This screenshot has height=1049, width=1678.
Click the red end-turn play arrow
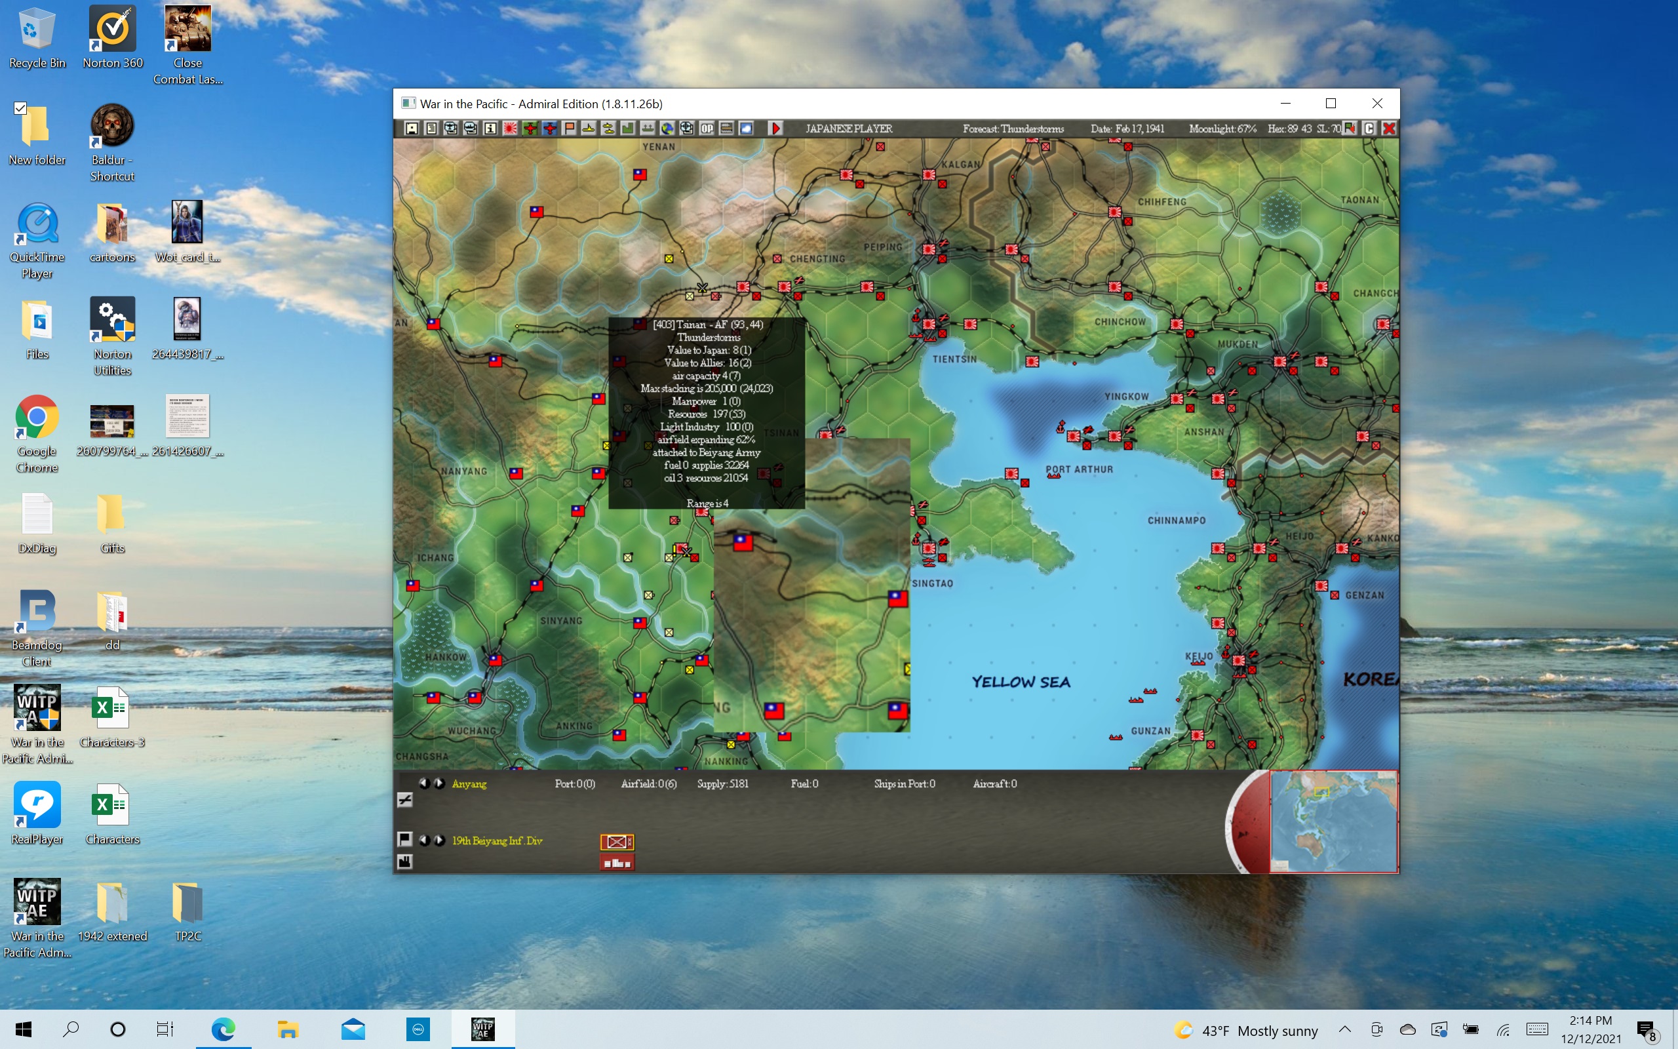[777, 129]
